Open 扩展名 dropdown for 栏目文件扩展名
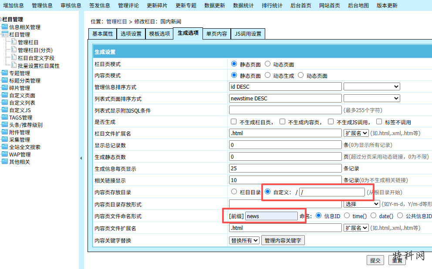432x269 pixels. coord(356,133)
